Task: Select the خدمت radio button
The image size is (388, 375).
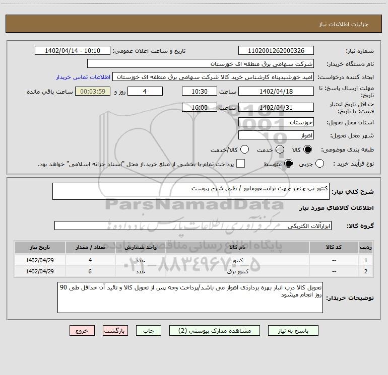Action: tap(280, 149)
